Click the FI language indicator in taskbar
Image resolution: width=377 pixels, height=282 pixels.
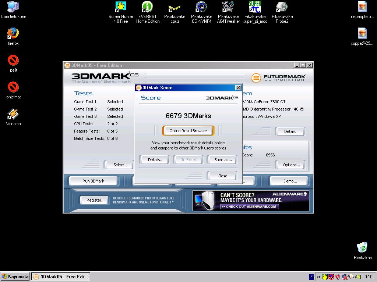(x=311, y=277)
